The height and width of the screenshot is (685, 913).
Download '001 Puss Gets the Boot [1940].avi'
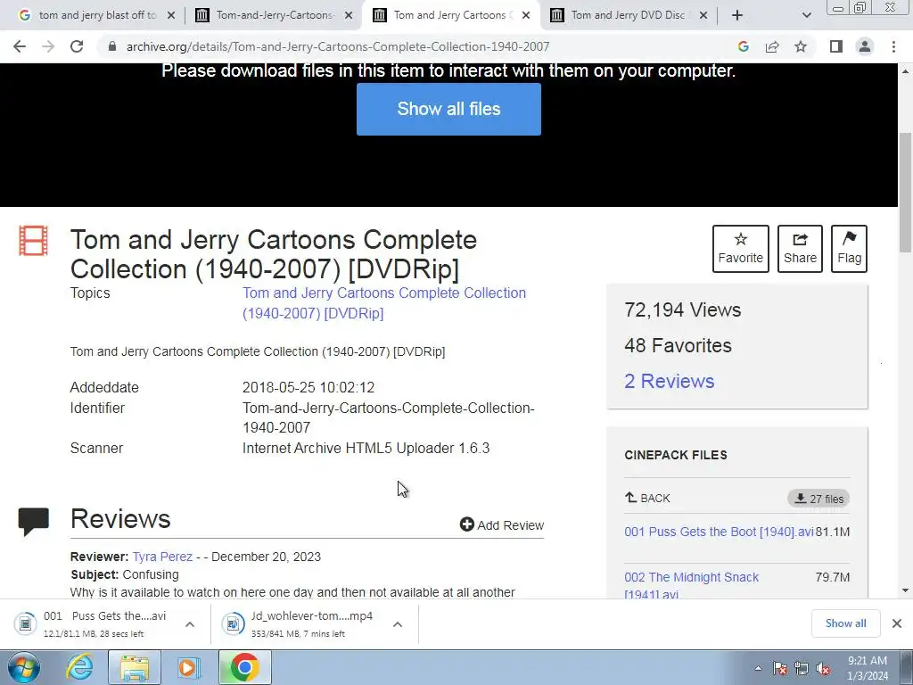(719, 532)
